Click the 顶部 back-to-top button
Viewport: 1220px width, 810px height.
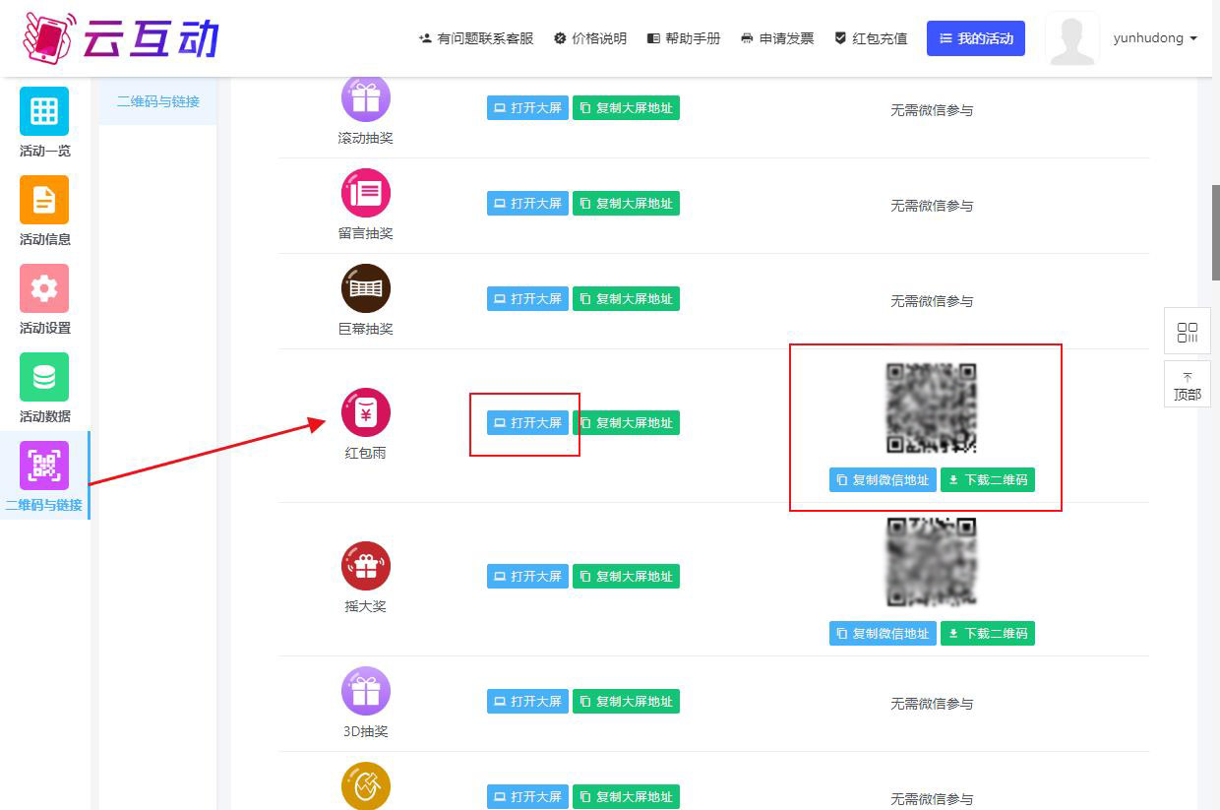click(1187, 385)
